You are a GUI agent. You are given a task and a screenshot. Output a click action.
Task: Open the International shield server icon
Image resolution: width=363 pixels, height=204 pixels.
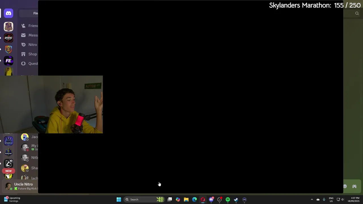(x=9, y=152)
